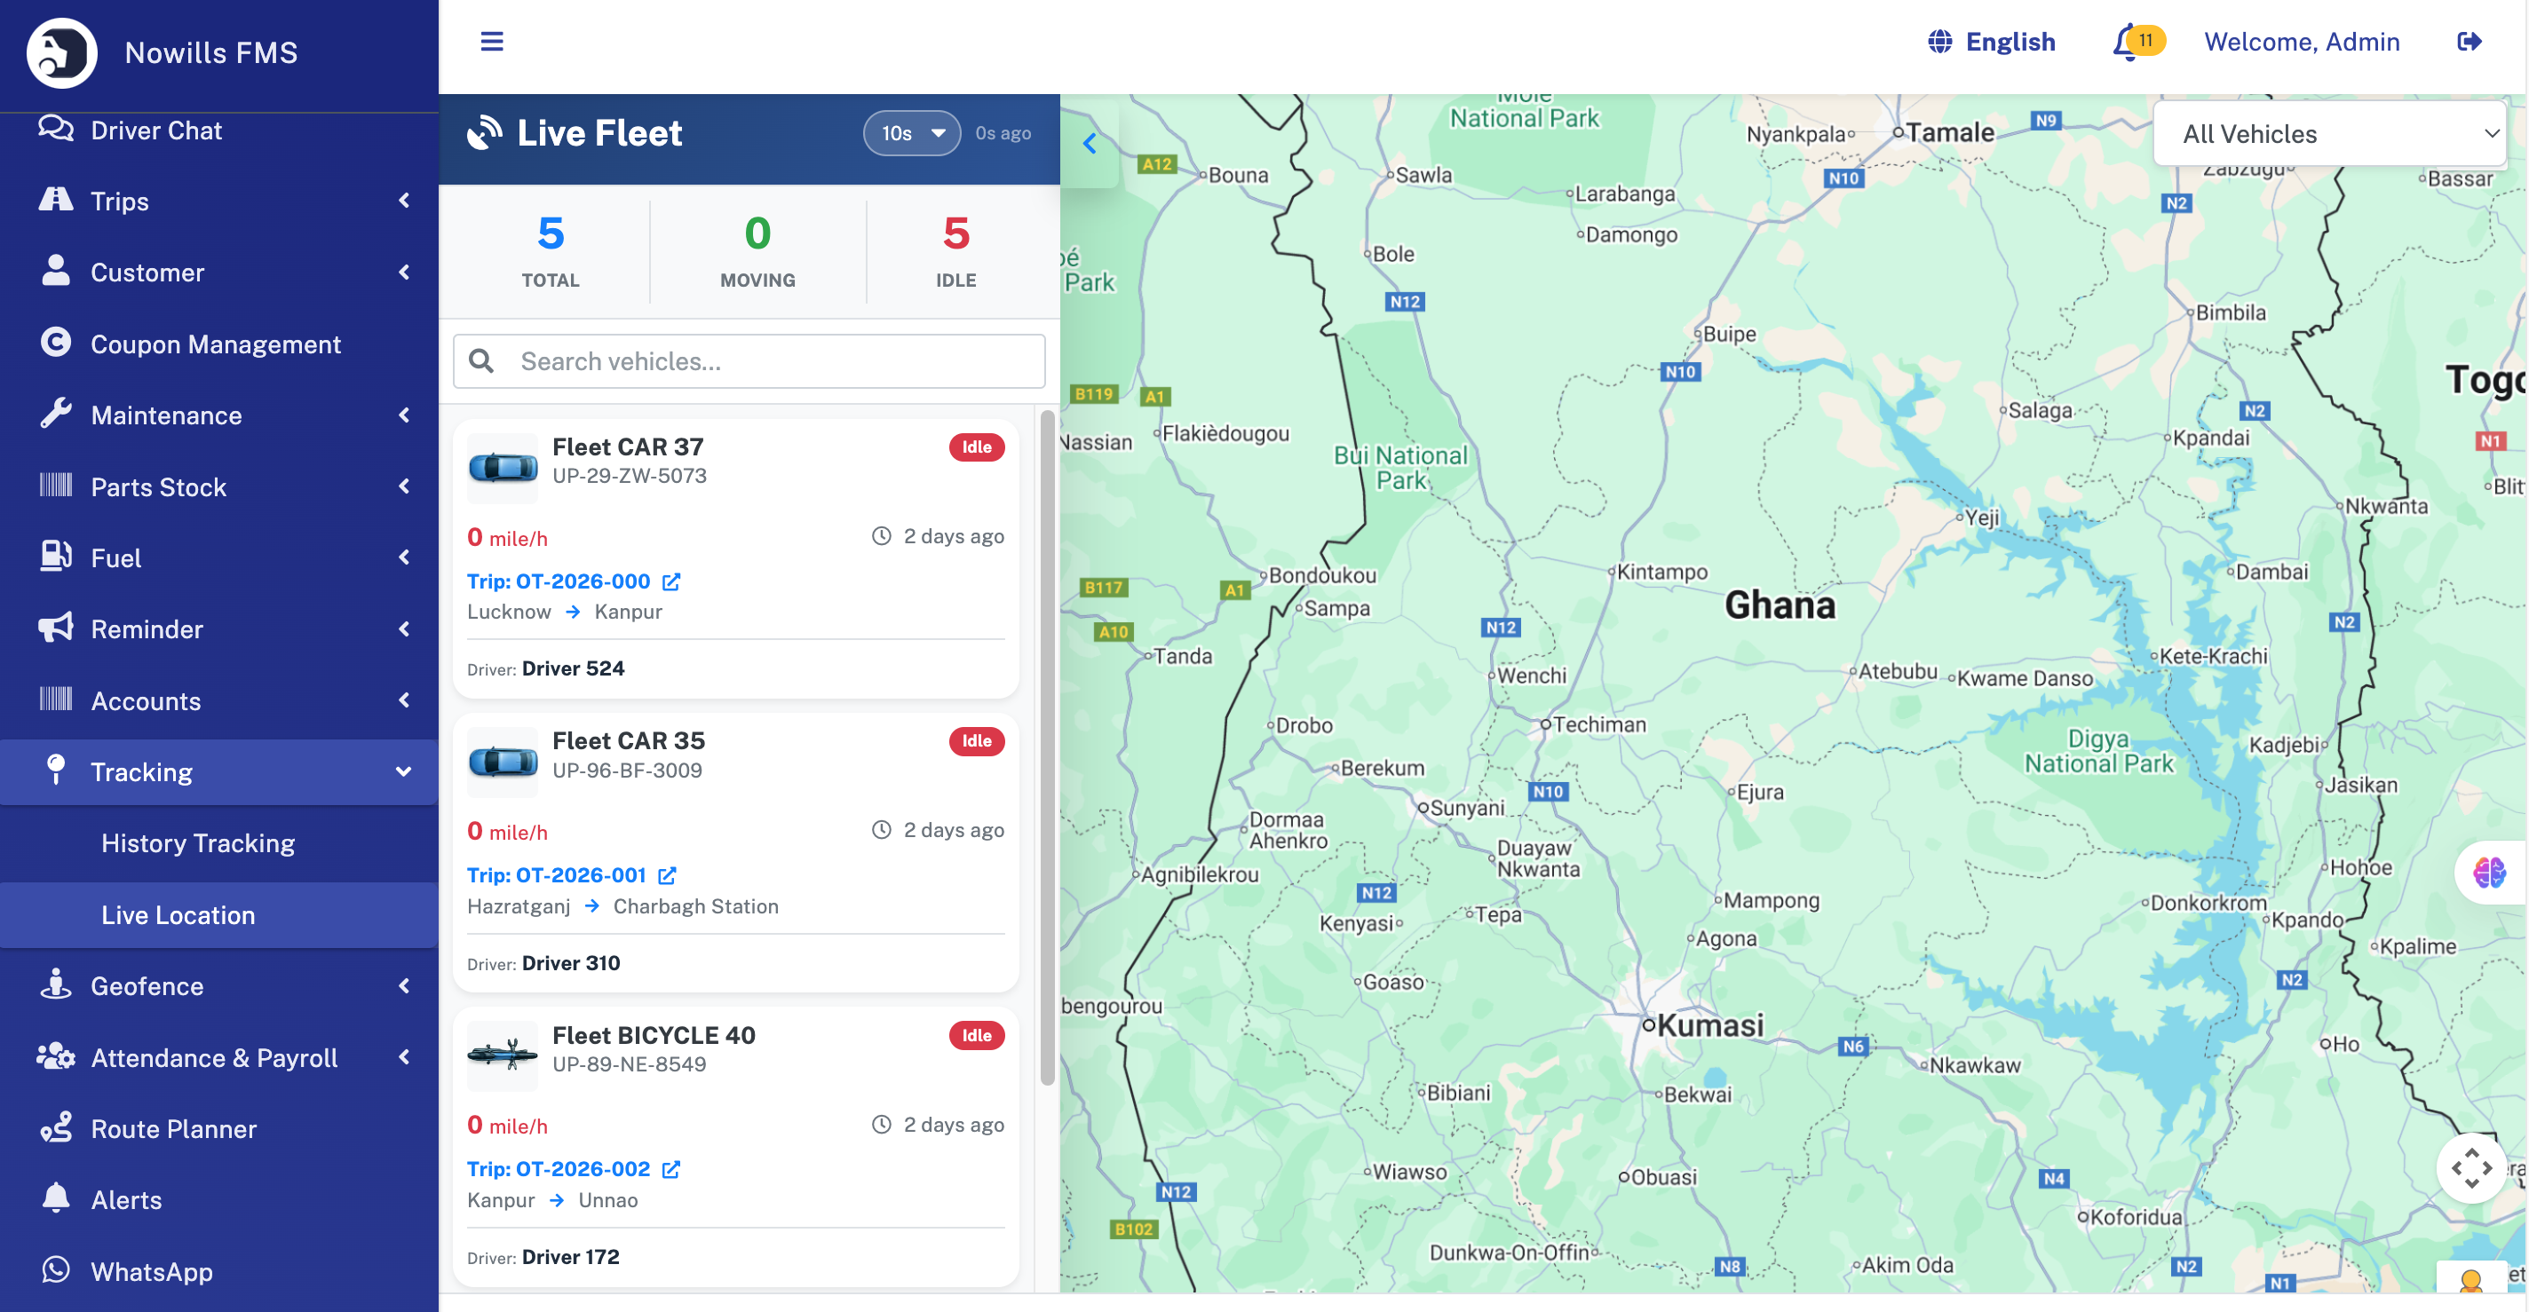Click the language globe icon
This screenshot has width=2529, height=1312.
point(1940,41)
